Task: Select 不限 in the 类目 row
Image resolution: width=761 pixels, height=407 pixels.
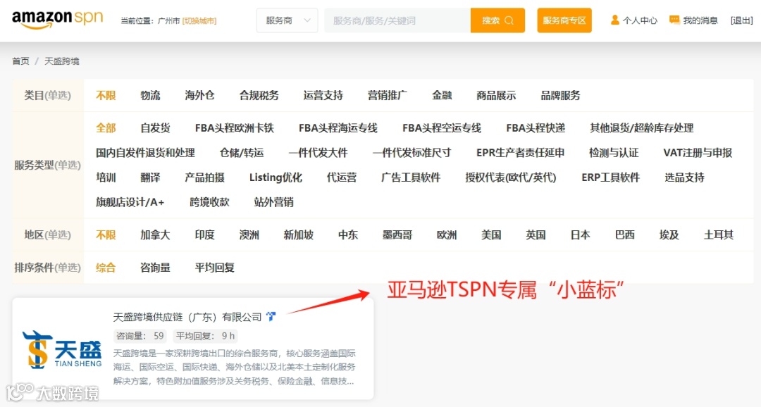Action: [106, 96]
